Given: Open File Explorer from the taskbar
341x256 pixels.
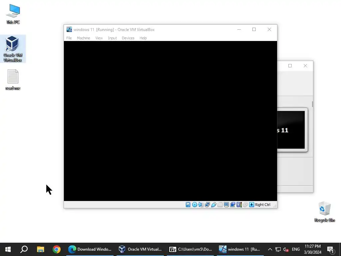Looking at the screenshot, I should coord(40,249).
